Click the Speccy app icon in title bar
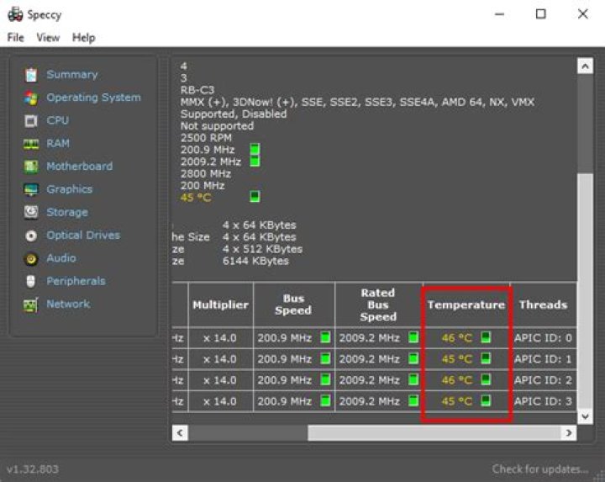The width and height of the screenshot is (605, 482). (x=15, y=14)
